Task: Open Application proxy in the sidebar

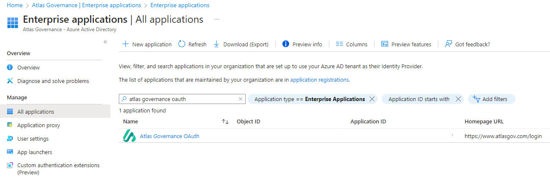Action: click(38, 125)
